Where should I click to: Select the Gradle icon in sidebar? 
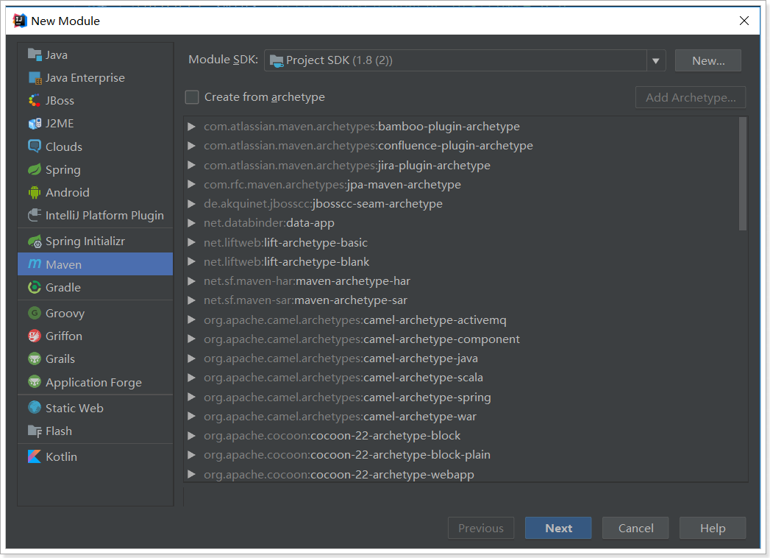tap(34, 287)
